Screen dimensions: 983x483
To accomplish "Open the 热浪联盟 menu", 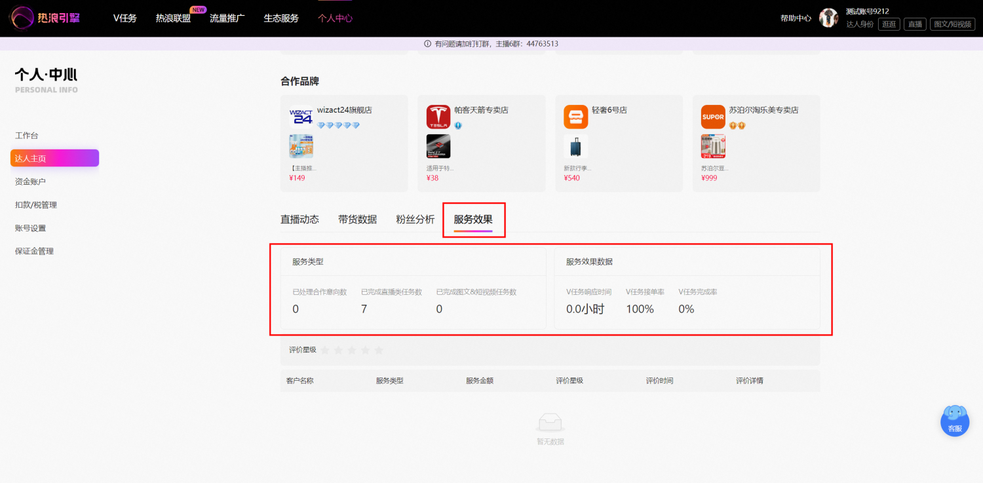I will tap(173, 18).
